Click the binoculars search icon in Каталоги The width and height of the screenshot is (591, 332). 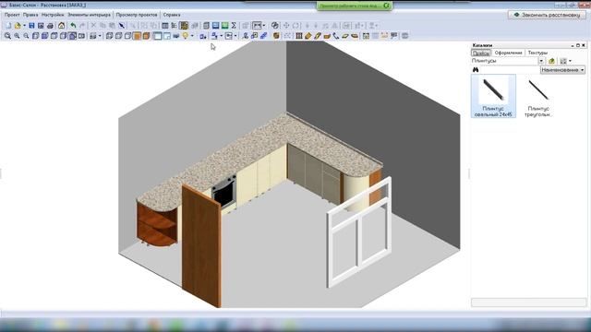pos(476,70)
